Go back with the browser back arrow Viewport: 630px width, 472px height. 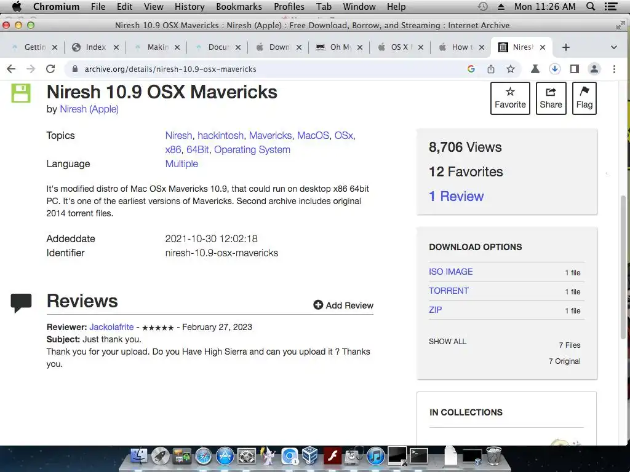11,69
